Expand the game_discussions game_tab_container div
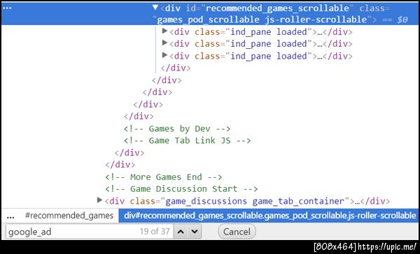This screenshot has width=420, height=254. pos(99,200)
